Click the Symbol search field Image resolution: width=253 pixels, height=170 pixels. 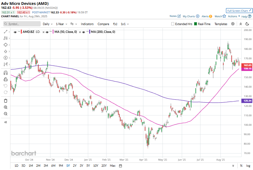tap(22, 24)
